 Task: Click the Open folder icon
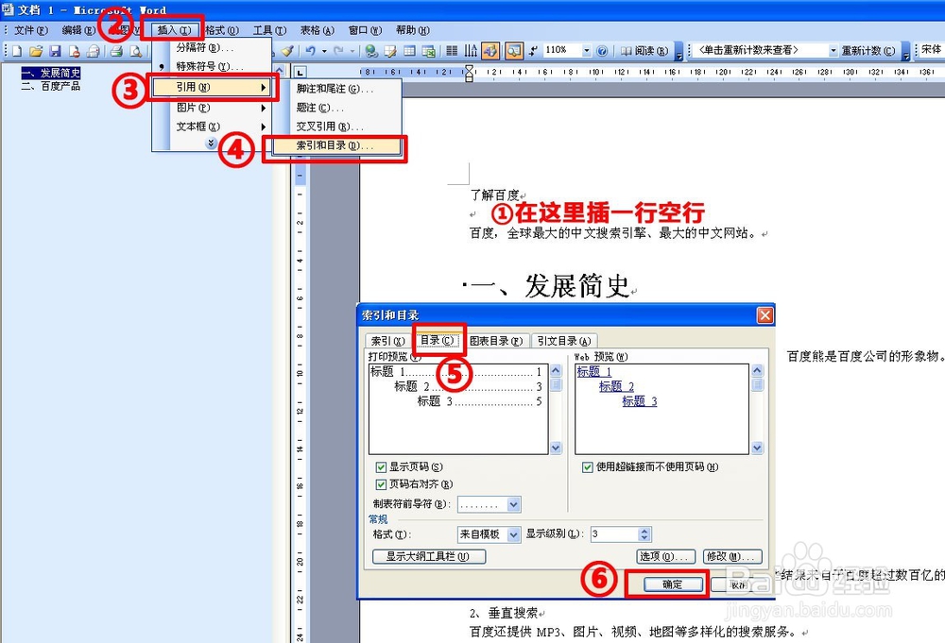tap(36, 51)
